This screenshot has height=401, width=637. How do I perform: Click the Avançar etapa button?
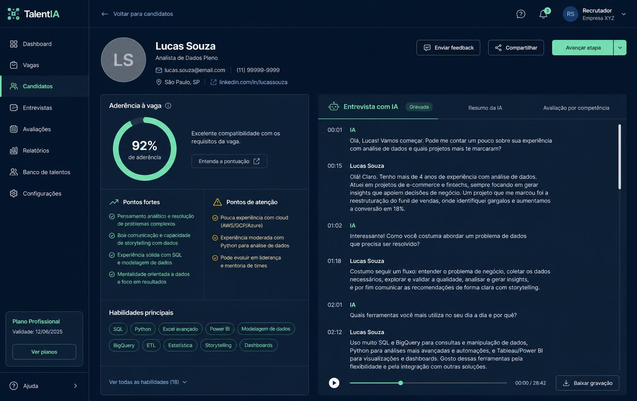click(x=583, y=48)
